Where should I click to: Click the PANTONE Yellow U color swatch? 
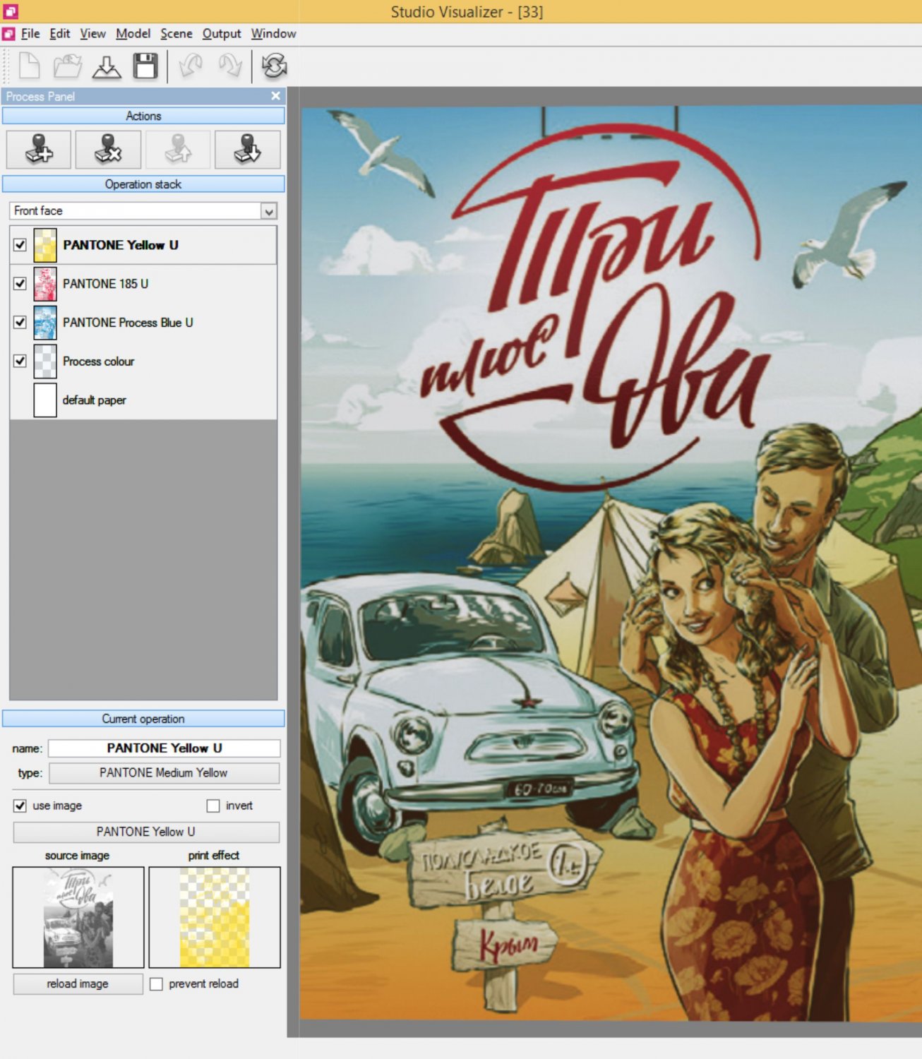coord(45,245)
